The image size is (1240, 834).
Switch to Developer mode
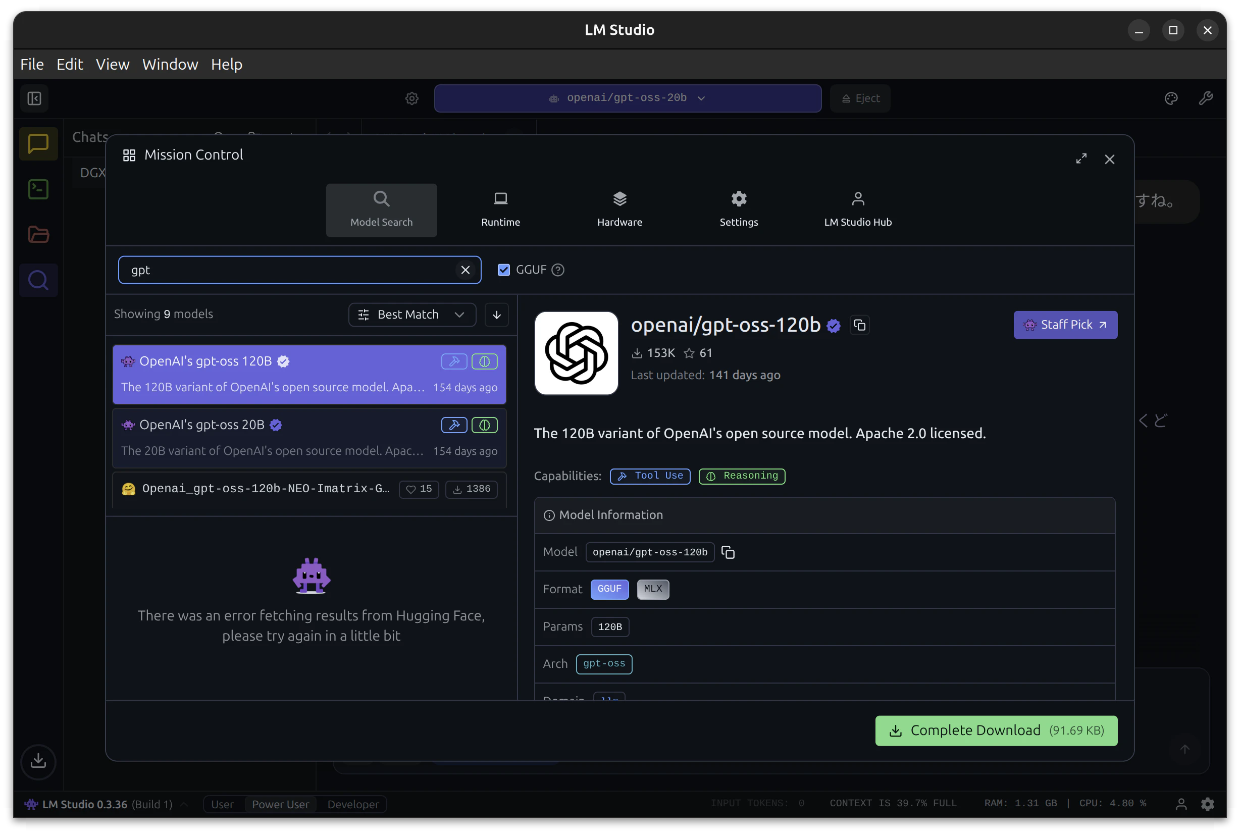353,804
